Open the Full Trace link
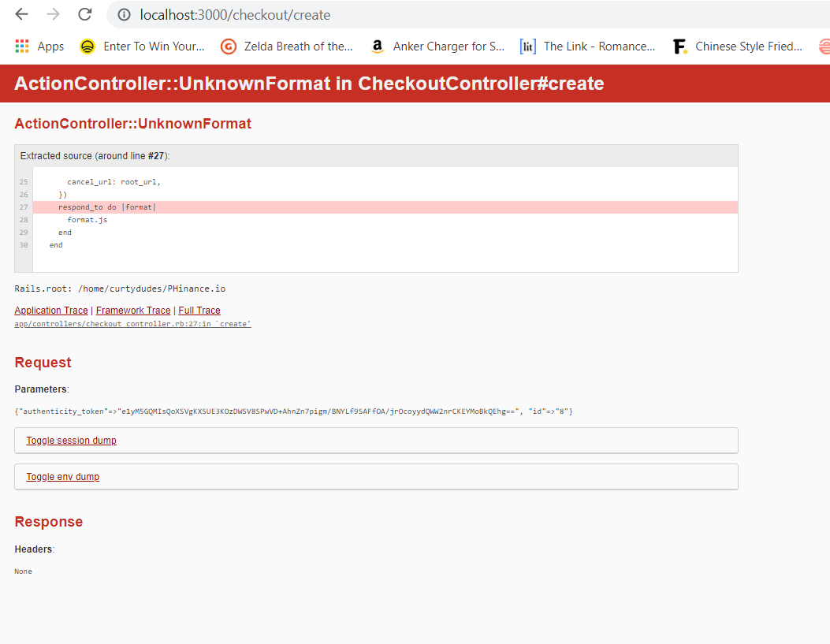Image resolution: width=830 pixels, height=644 pixels. pyautogui.click(x=199, y=310)
